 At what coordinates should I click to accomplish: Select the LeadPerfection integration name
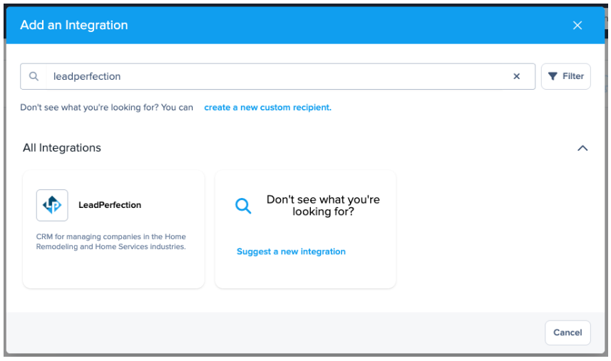click(110, 205)
